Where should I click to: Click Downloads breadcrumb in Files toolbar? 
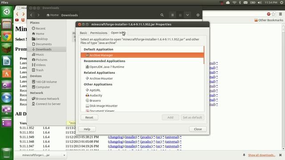[x=69, y=15]
